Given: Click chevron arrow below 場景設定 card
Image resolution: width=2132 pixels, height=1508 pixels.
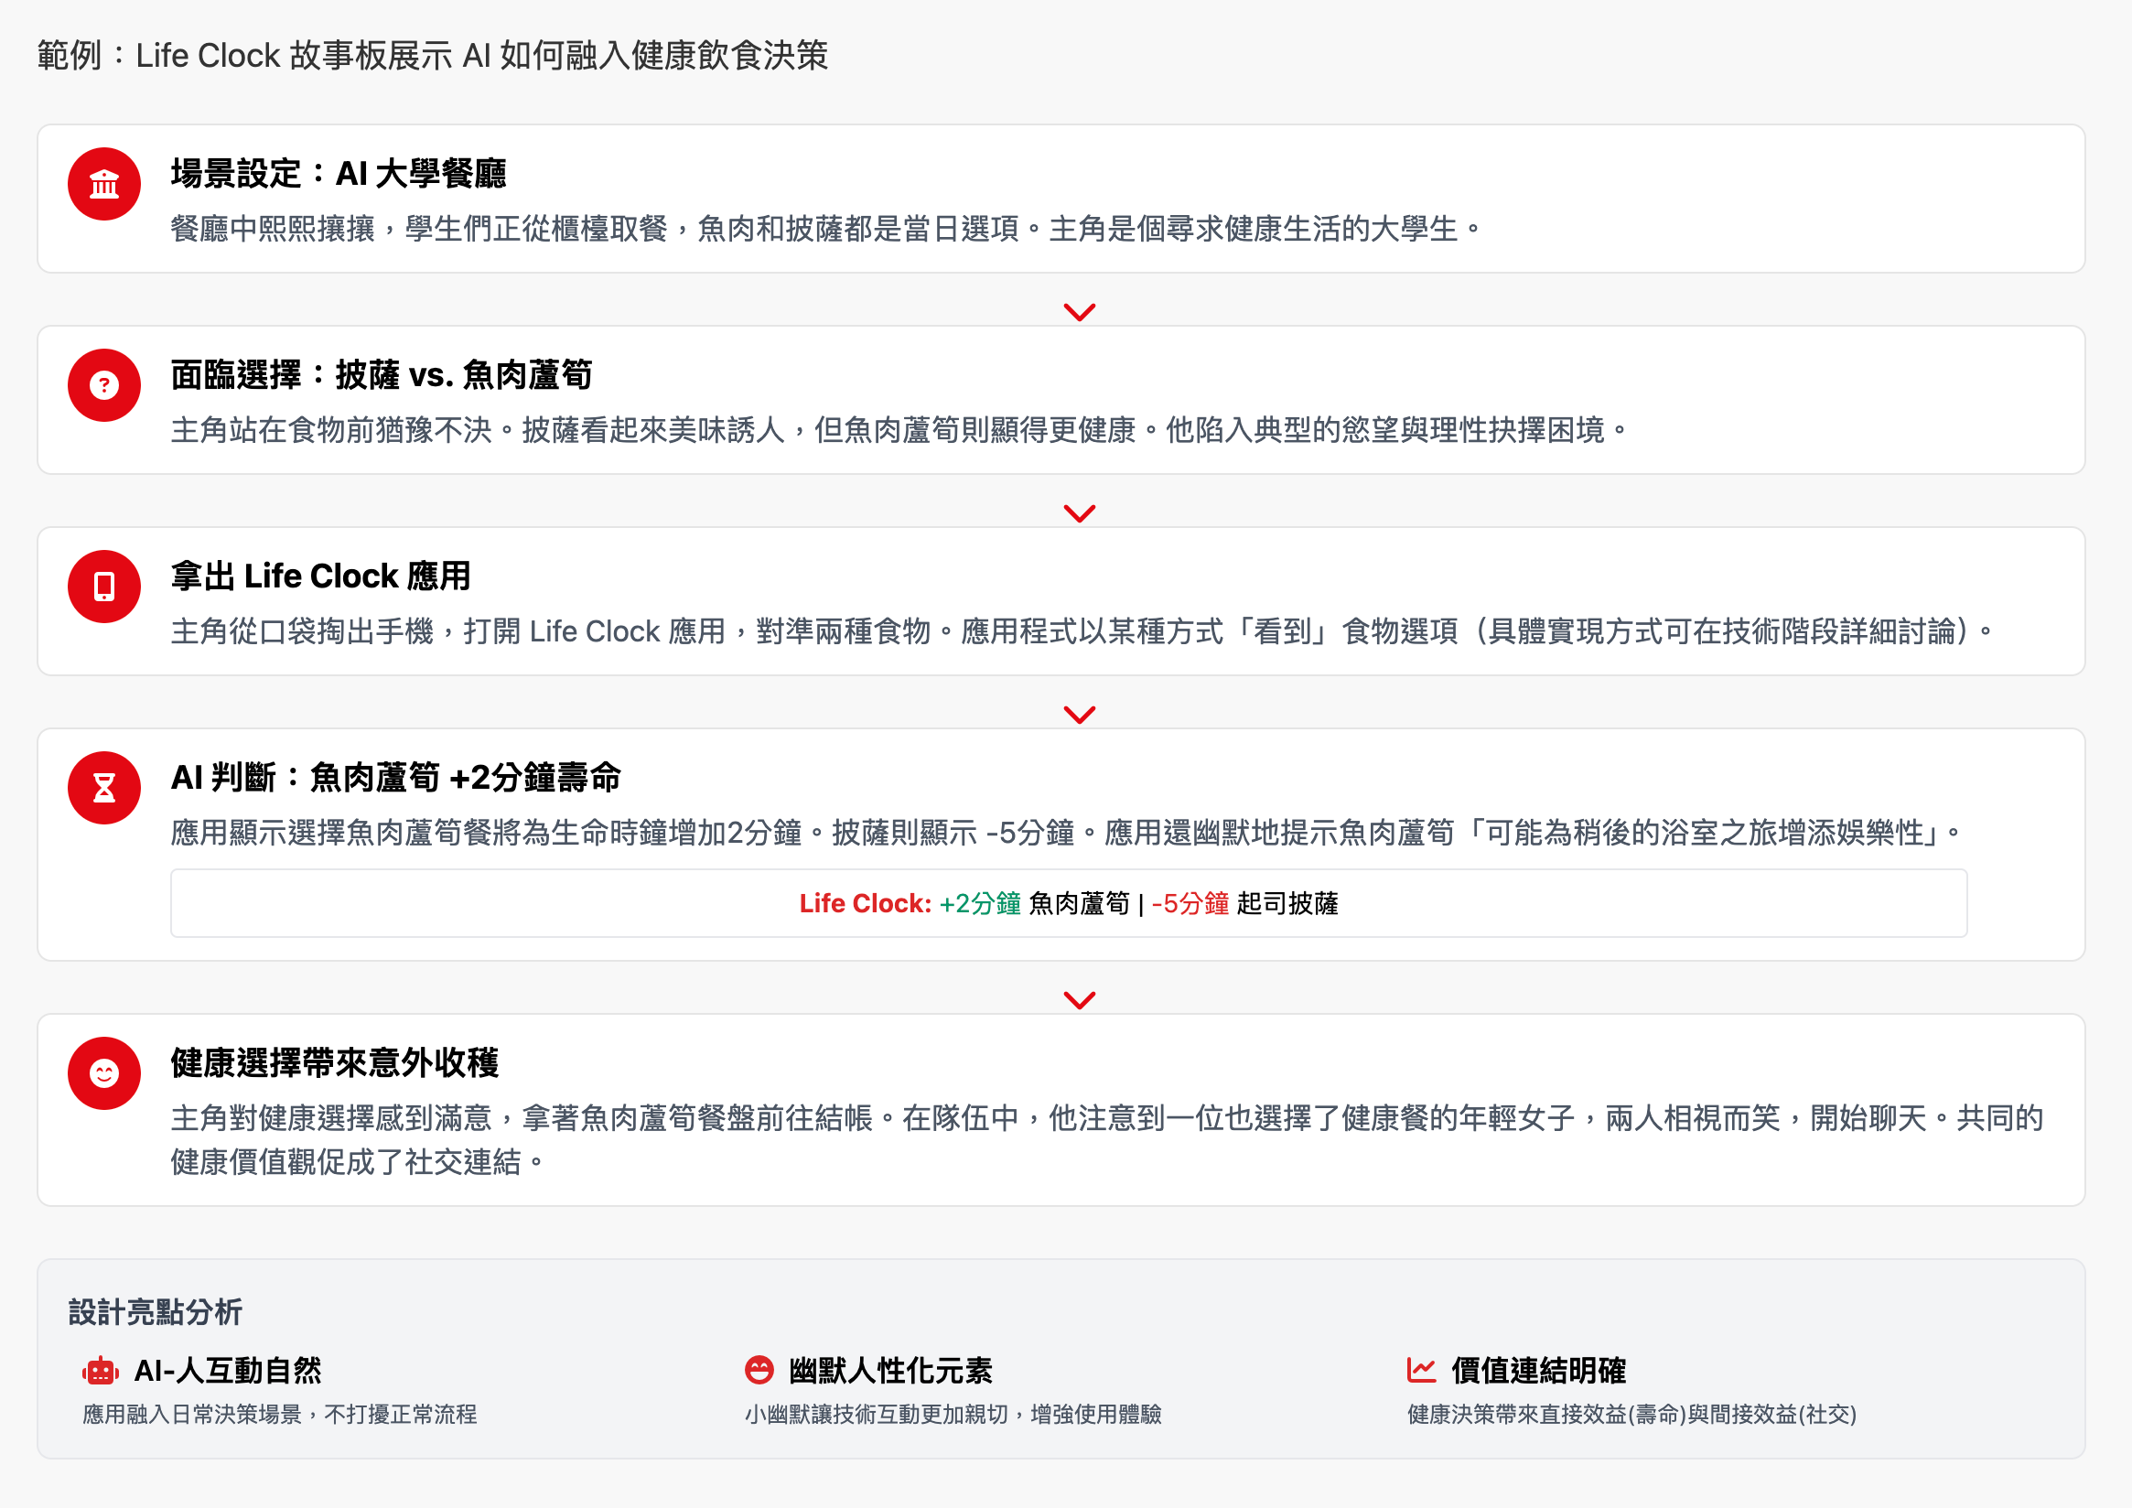Looking at the screenshot, I should point(1079,312).
